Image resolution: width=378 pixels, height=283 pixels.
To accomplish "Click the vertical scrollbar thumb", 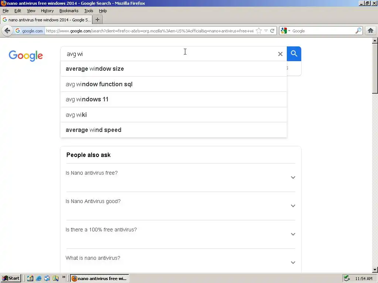I will pos(375,68).
